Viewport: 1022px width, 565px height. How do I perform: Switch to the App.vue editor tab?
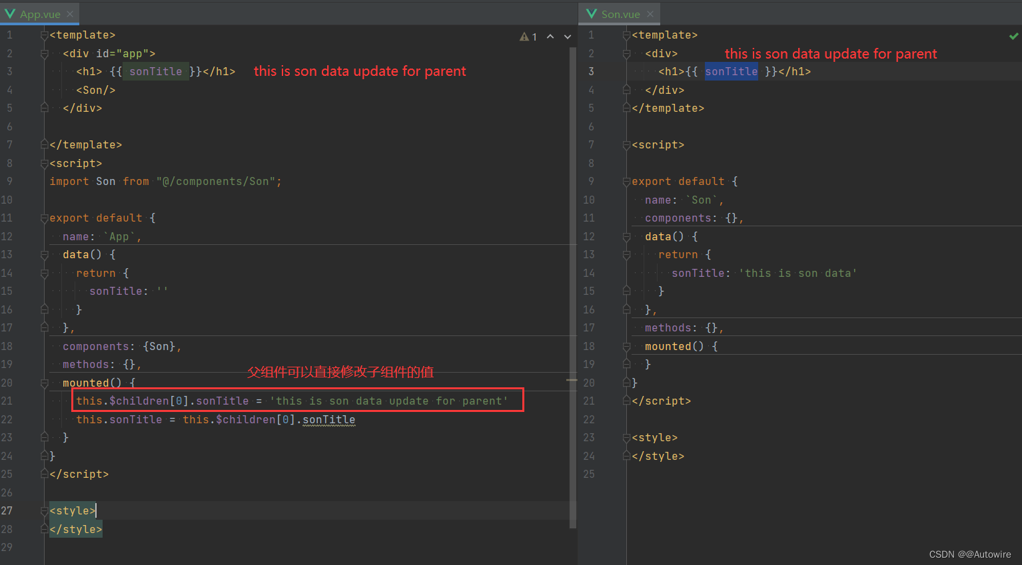click(x=39, y=14)
